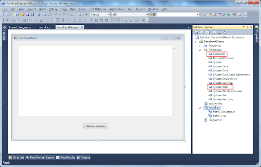Click the Copy icon in the toolbar
Screen dimensions: 261x167
tap(44, 15)
